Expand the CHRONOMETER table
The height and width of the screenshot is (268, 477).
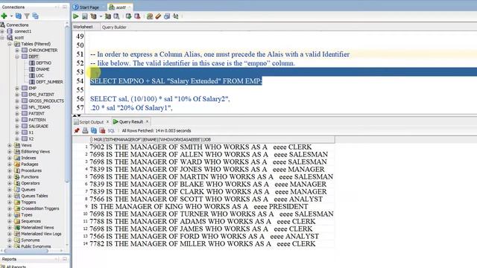click(17, 51)
